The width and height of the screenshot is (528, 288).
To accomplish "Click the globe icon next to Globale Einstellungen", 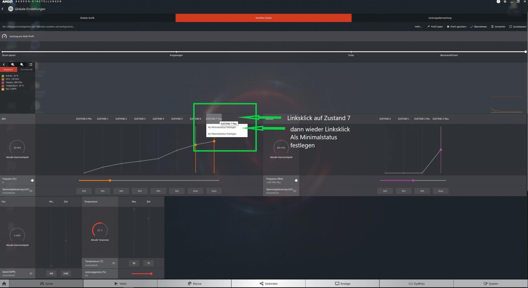I will coord(11,9).
